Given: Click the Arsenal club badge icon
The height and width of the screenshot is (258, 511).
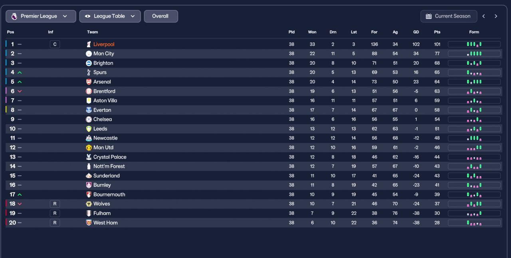Looking at the screenshot, I should coord(89,82).
